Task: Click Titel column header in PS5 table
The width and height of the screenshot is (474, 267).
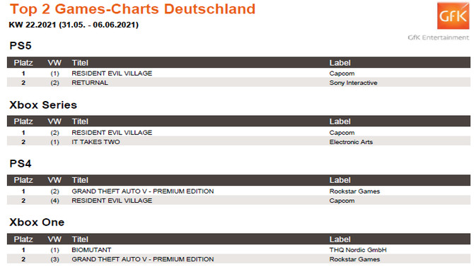Action: tap(80, 63)
